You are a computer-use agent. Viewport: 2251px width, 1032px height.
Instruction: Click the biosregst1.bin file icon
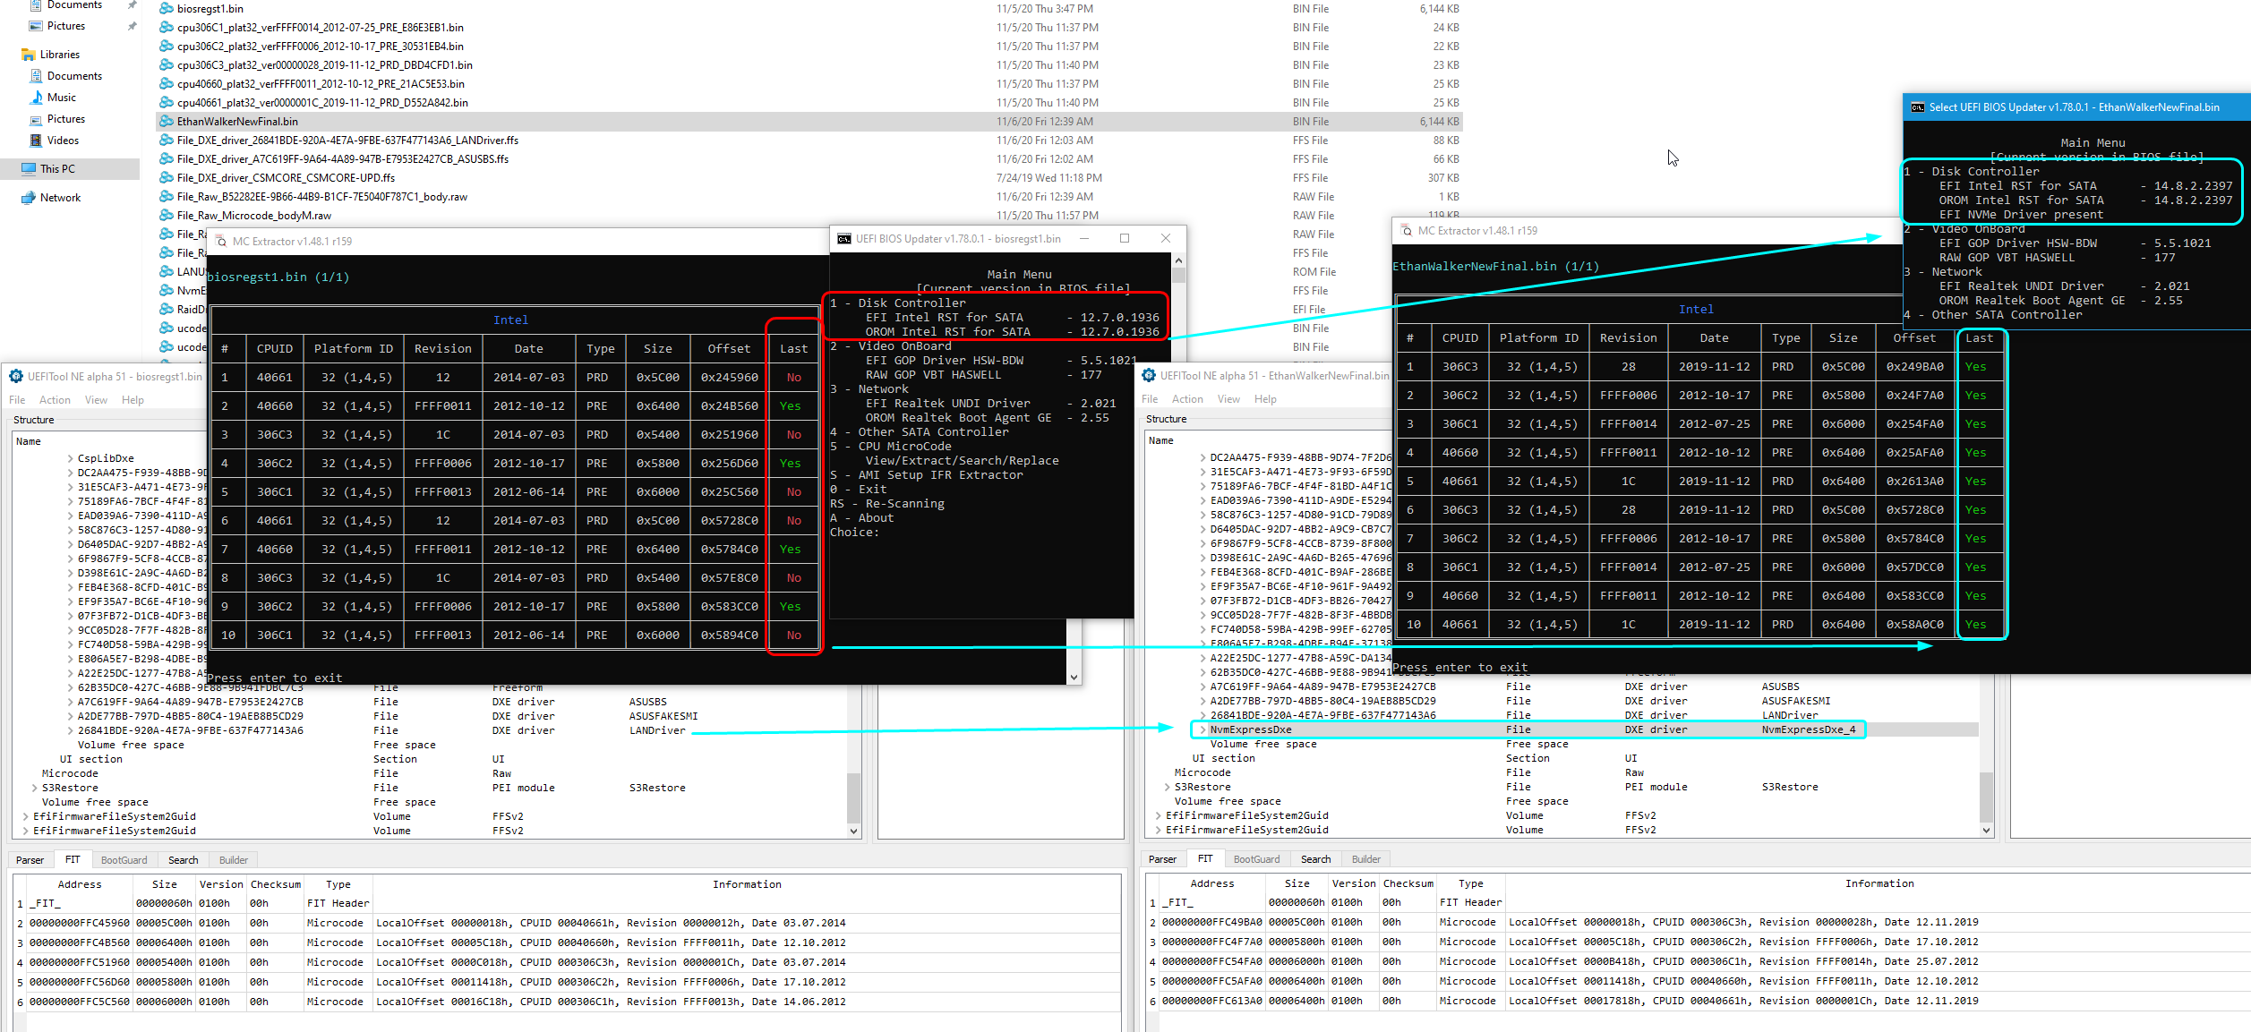coord(167,9)
